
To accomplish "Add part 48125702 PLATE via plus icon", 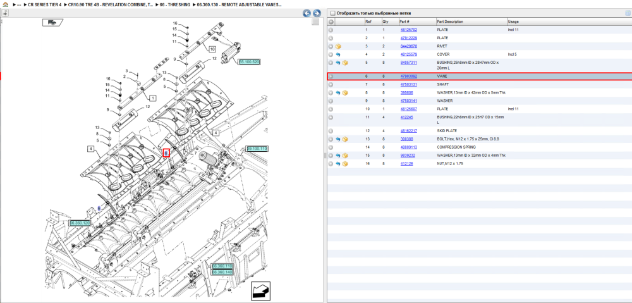I will [x=331, y=30].
